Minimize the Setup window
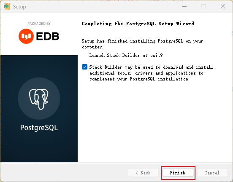 pyautogui.click(x=184, y=6)
